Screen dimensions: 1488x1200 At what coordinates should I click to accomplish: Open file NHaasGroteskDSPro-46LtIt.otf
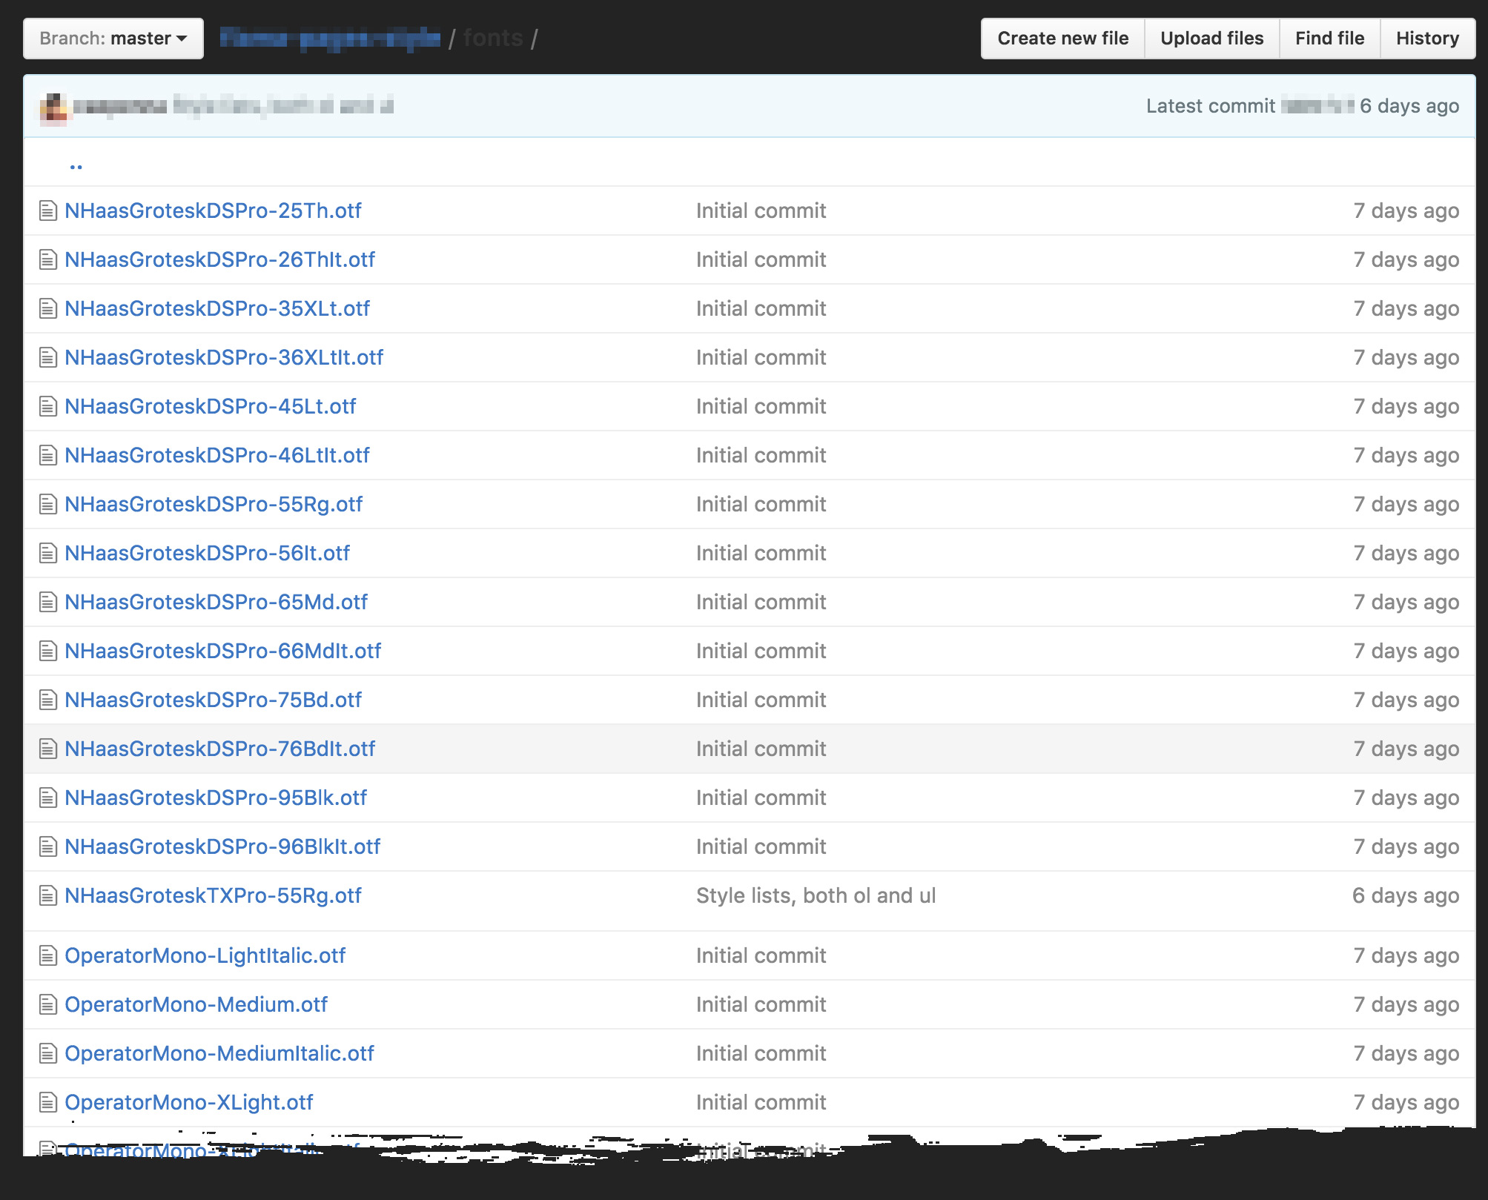pos(216,456)
